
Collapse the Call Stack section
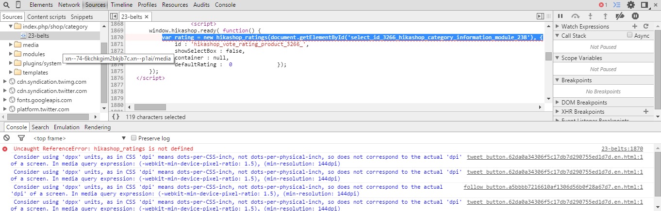click(557, 35)
